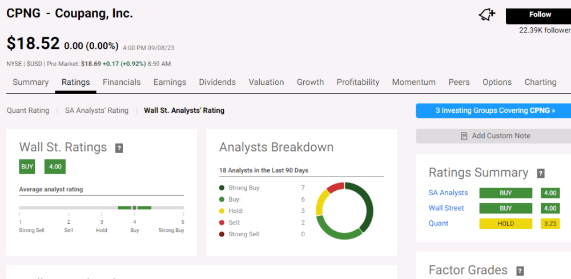Open Ratings Summary help question icon
The height and width of the screenshot is (279, 571).
541,173
